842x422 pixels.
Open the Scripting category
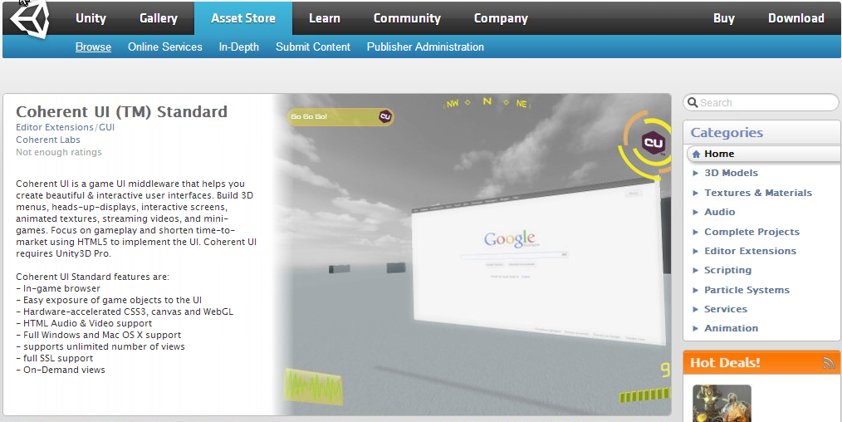(727, 270)
